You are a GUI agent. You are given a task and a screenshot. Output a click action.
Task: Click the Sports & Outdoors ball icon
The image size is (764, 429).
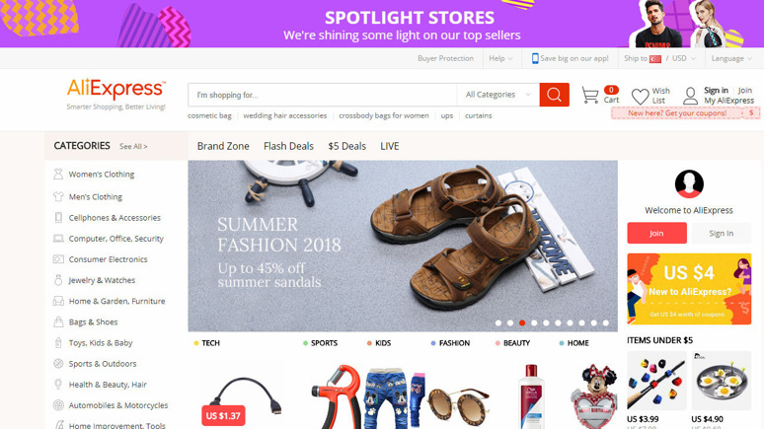[58, 363]
